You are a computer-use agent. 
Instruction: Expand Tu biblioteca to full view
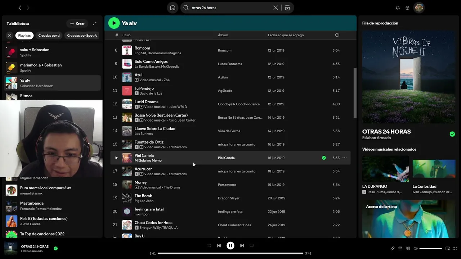point(95,23)
